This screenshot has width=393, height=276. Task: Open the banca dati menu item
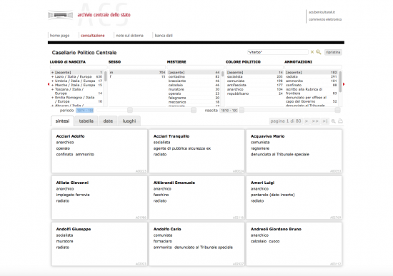tap(164, 36)
